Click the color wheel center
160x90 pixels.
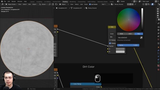(x=129, y=20)
